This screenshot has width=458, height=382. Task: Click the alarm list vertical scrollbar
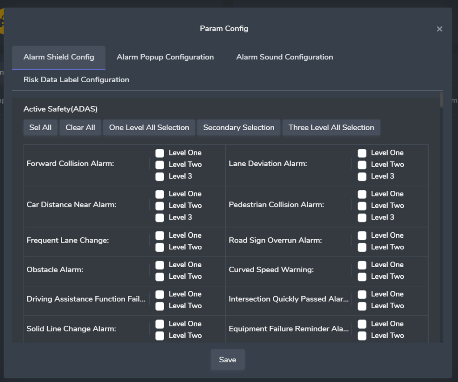coord(441,100)
